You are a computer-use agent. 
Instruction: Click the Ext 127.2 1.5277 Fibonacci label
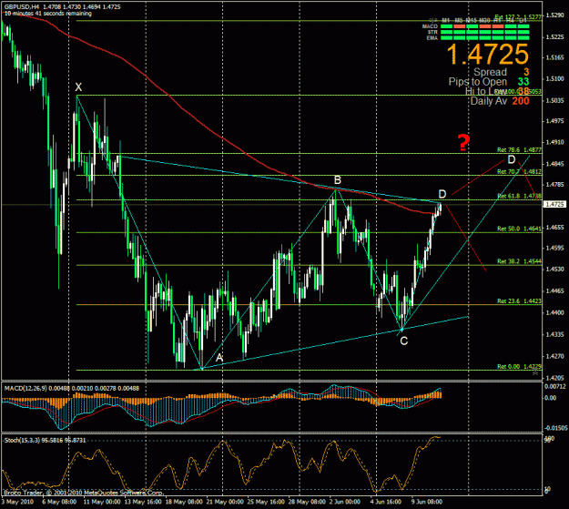pos(518,17)
